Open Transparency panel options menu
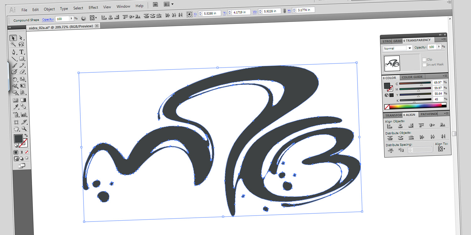The image size is (471, 235). pyautogui.click(x=444, y=39)
